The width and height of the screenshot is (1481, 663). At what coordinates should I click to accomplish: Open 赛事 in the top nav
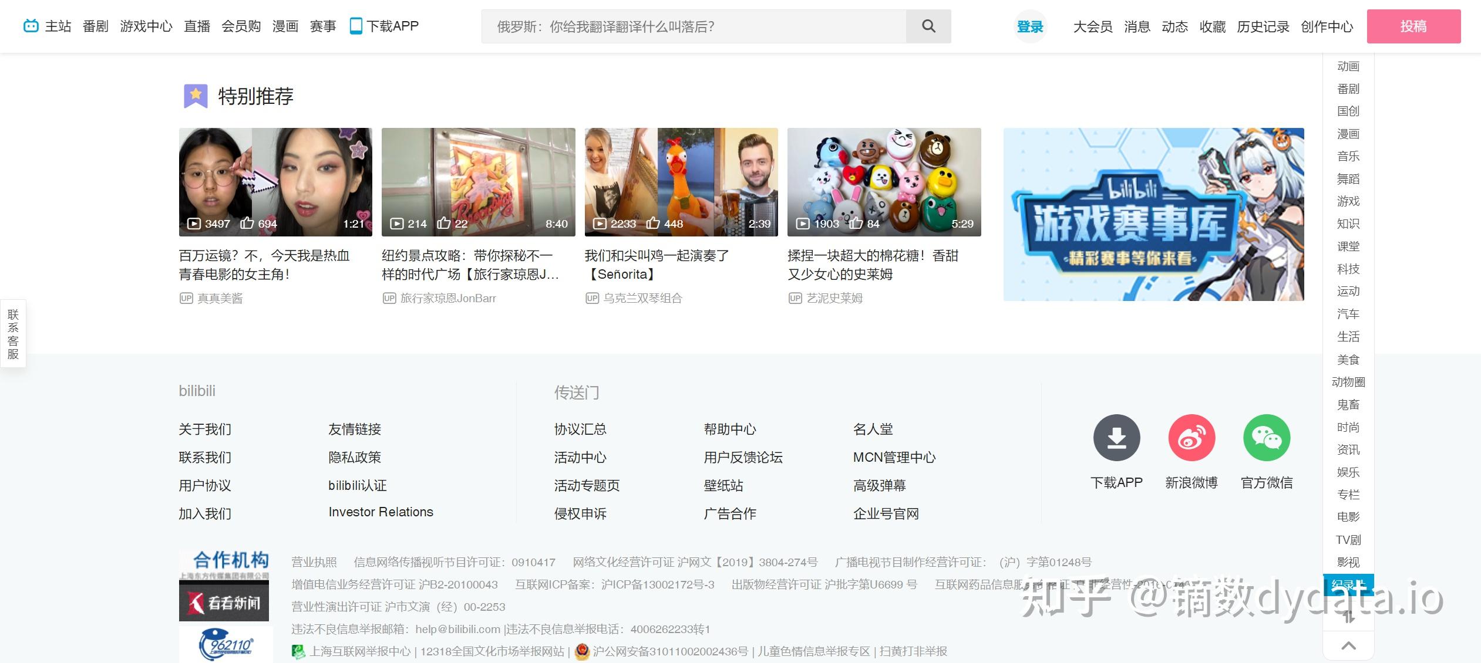click(323, 26)
